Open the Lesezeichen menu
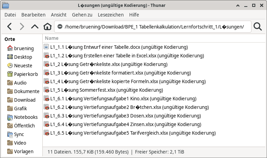Image resolution: width=267 pixels, height=158 pixels. [111, 15]
